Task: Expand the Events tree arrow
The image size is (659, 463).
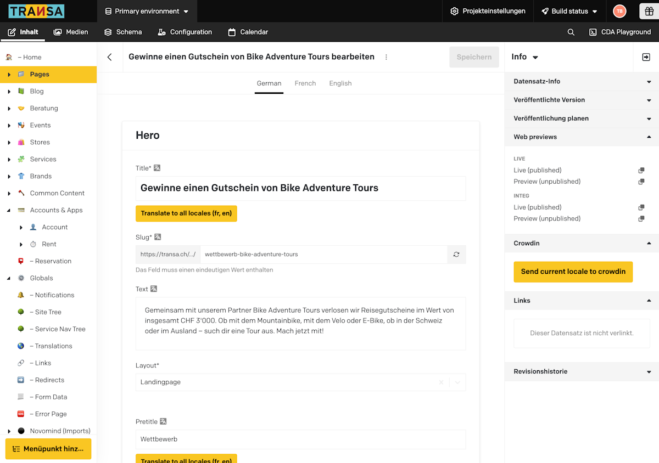Action: 9,126
